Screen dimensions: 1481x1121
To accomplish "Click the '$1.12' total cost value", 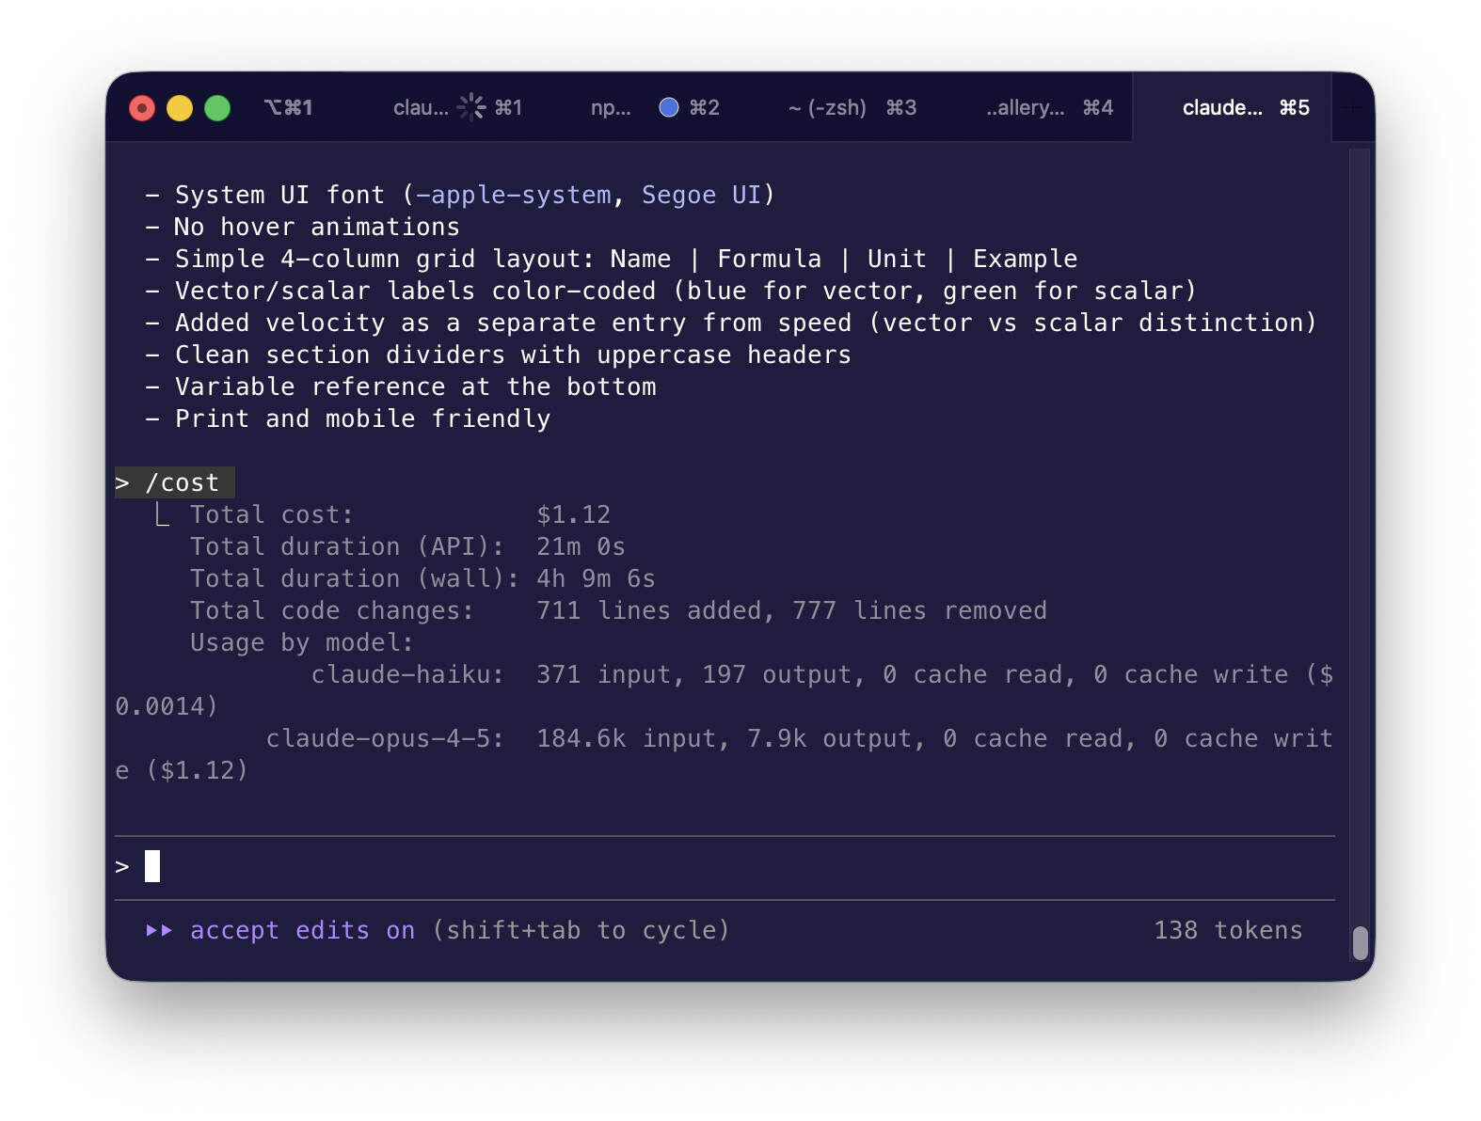I will coord(573,515).
